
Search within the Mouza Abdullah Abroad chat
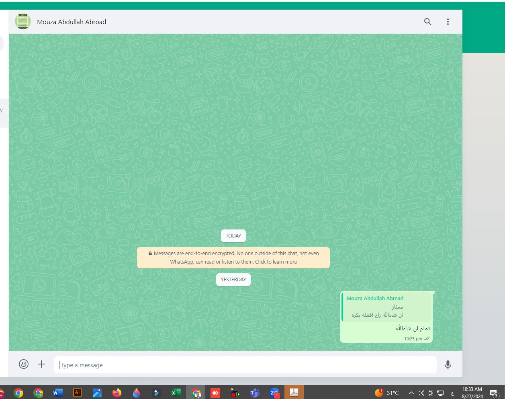[428, 22]
